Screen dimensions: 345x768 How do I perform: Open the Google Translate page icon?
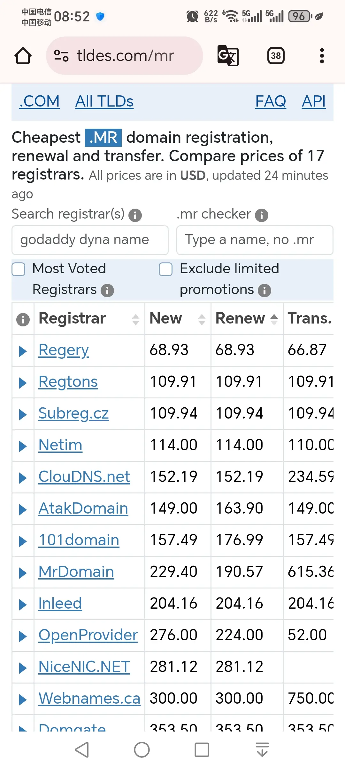228,56
